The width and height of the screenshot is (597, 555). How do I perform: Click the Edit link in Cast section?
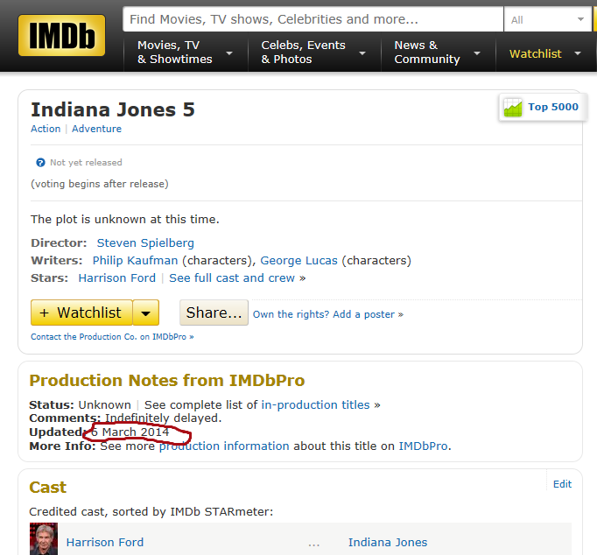coord(562,484)
